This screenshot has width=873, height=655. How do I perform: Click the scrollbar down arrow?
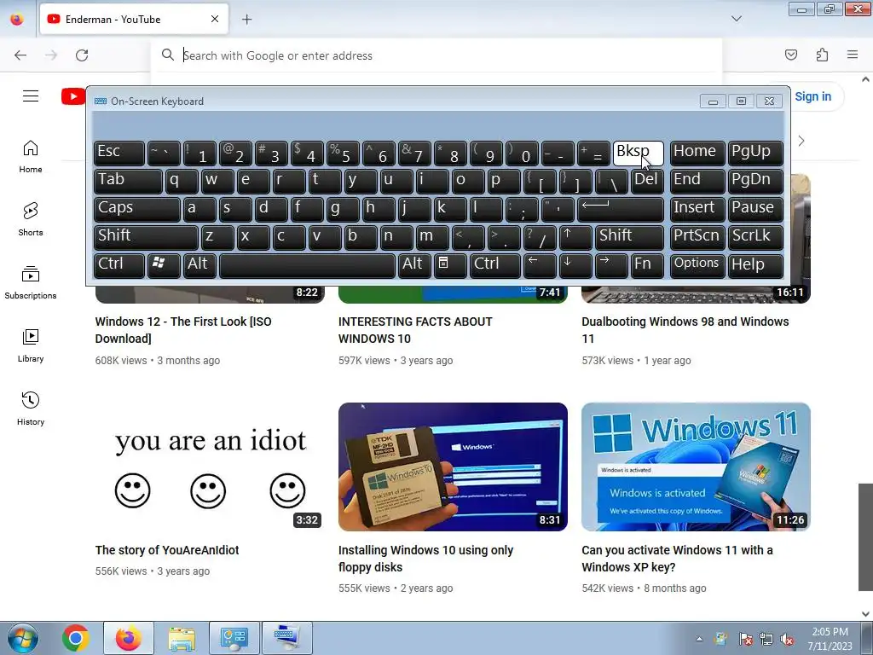point(865,614)
